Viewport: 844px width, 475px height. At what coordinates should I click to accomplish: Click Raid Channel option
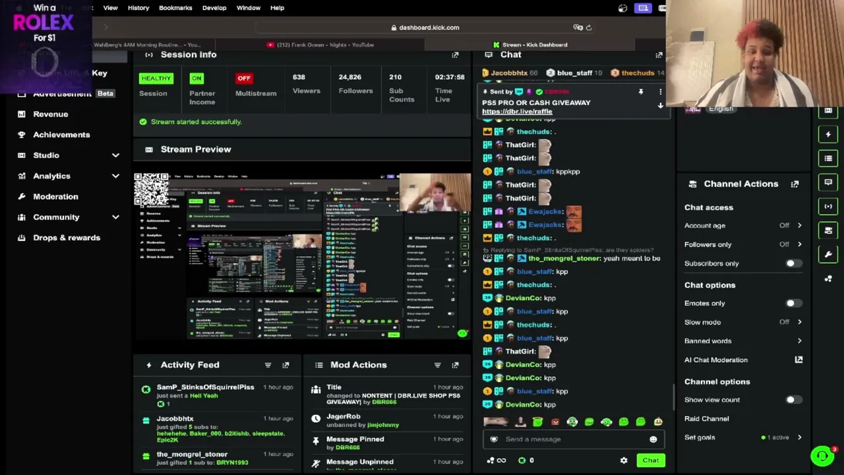[706, 419]
